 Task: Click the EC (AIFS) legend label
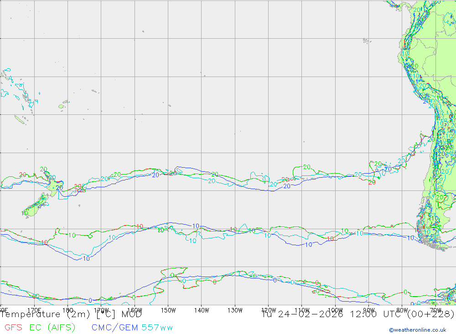coord(52,327)
